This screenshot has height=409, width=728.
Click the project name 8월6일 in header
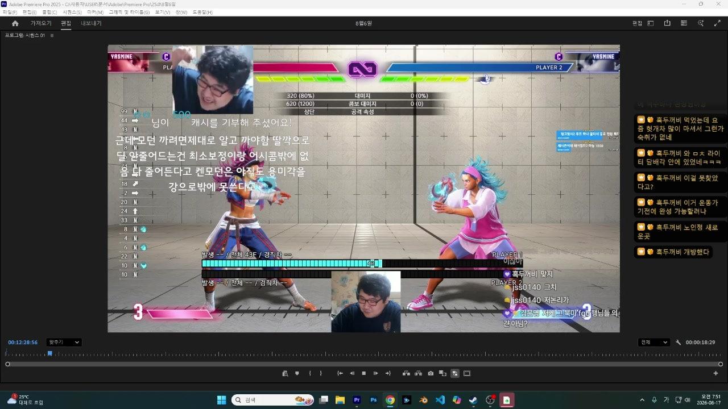coord(363,23)
